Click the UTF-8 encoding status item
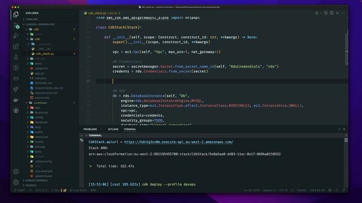362x203 pixels. tap(283, 191)
